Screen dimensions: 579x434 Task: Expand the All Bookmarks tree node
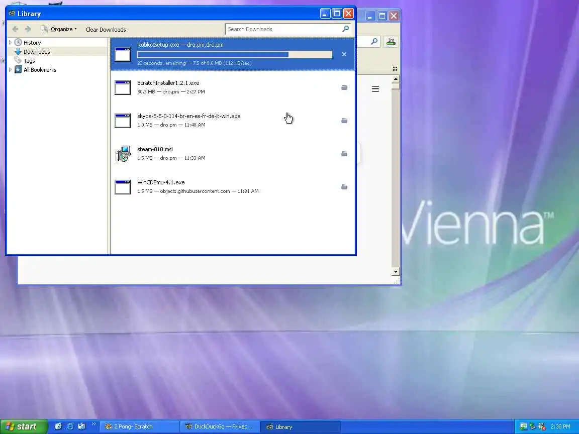coord(10,69)
